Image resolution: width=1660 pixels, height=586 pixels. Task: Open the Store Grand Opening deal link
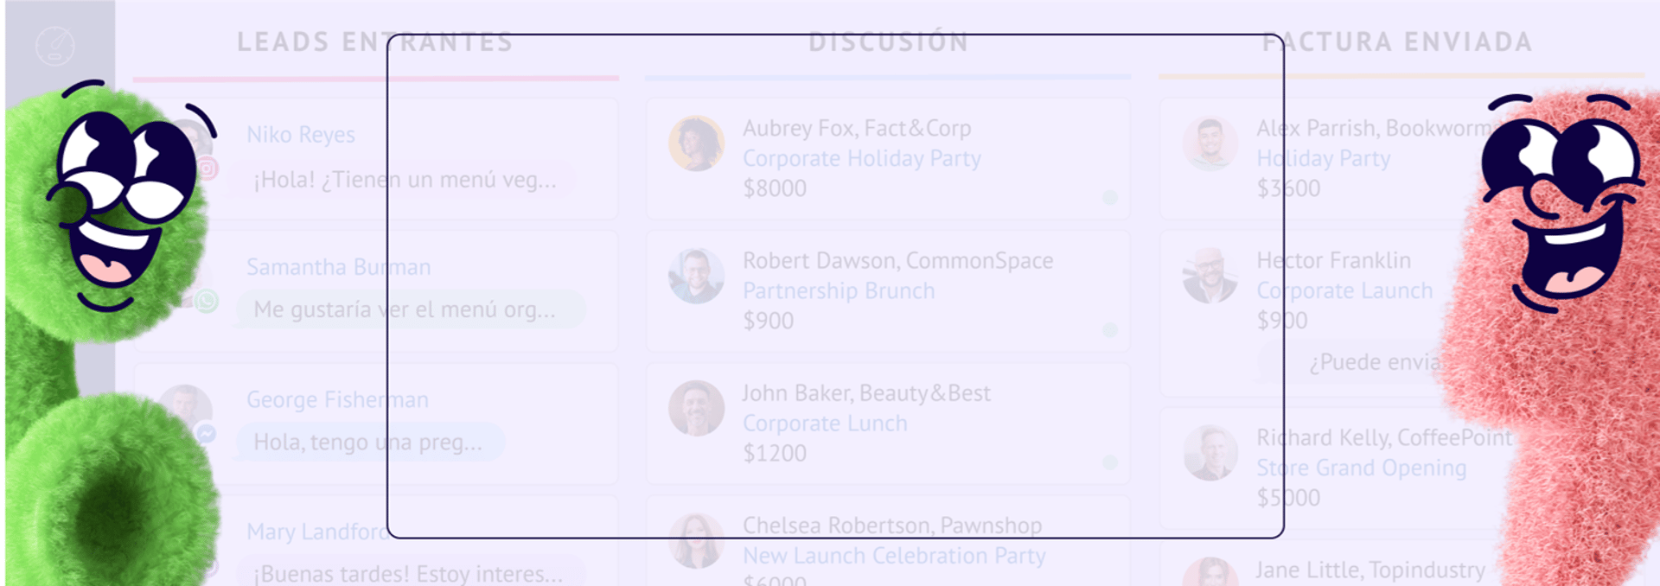tap(1362, 468)
